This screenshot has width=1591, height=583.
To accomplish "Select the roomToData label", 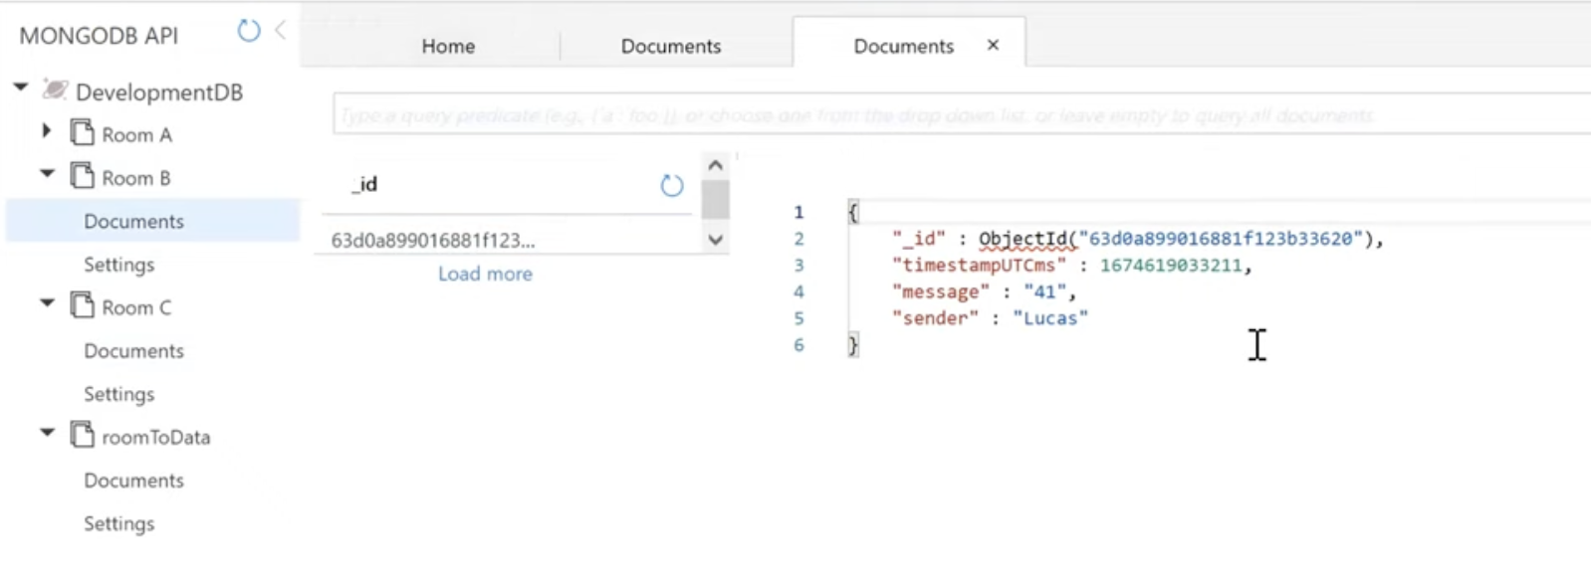I will click(155, 437).
